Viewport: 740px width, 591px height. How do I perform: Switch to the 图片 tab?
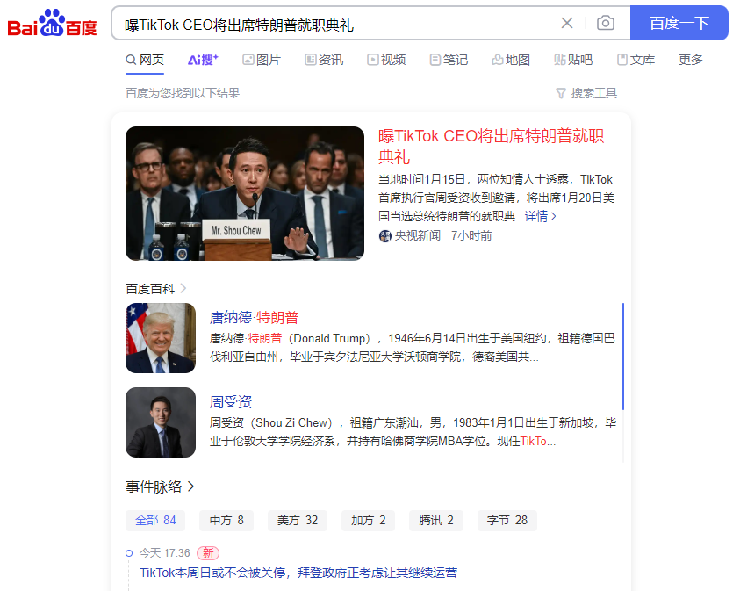[262, 60]
